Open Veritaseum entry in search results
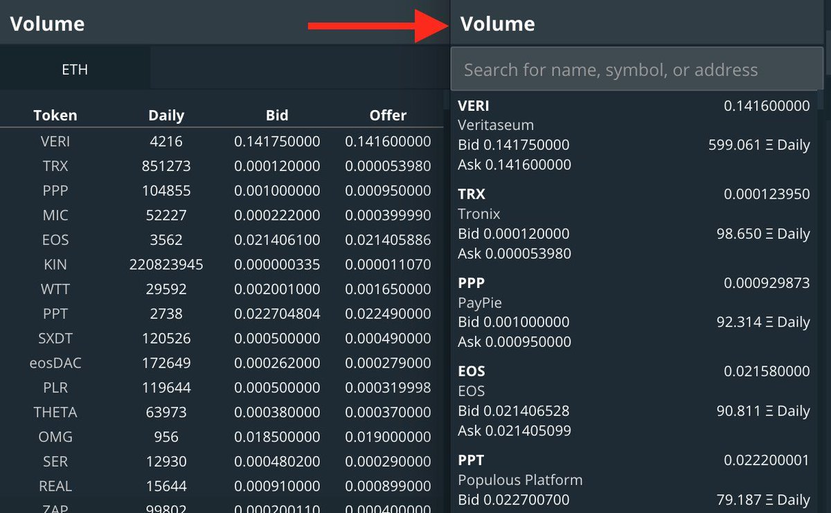 click(634, 136)
